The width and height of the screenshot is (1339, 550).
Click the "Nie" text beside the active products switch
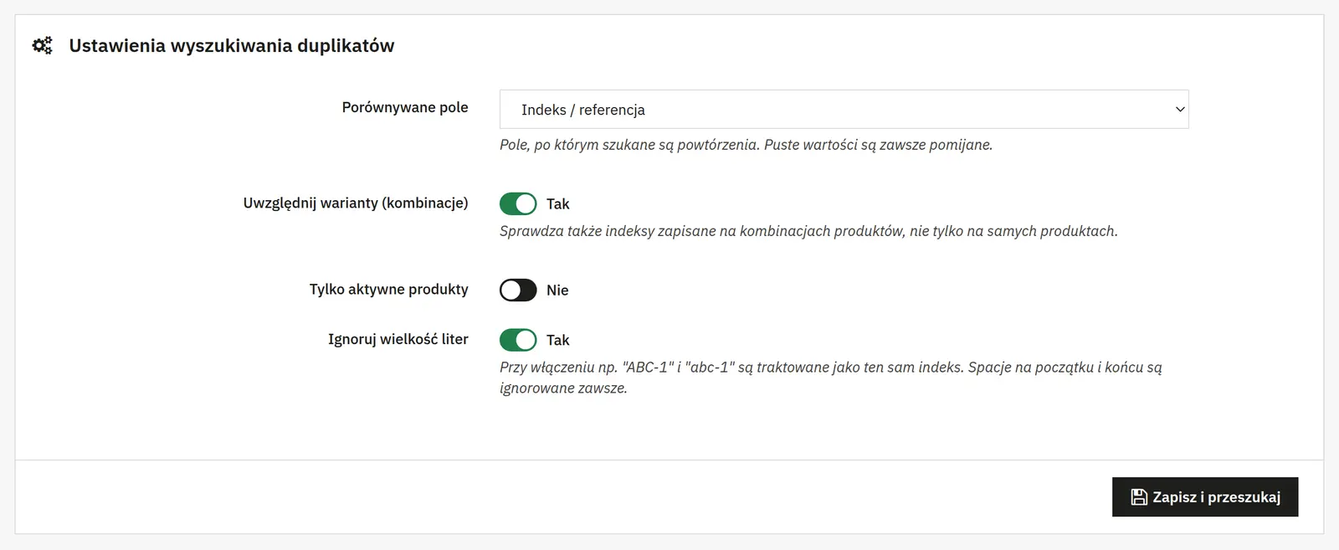pyautogui.click(x=557, y=290)
